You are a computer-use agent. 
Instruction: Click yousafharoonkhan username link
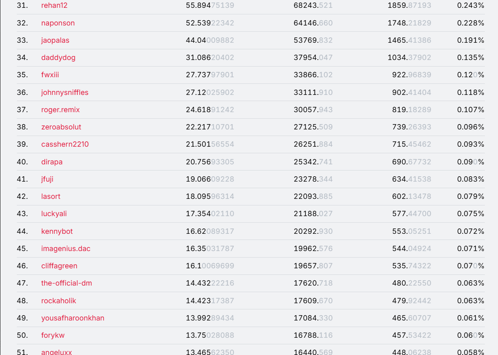(73, 318)
